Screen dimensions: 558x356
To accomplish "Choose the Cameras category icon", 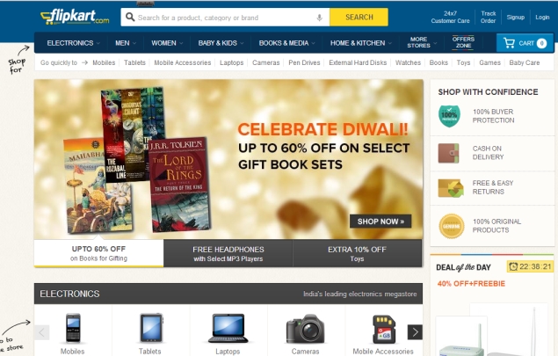I will tap(306, 329).
